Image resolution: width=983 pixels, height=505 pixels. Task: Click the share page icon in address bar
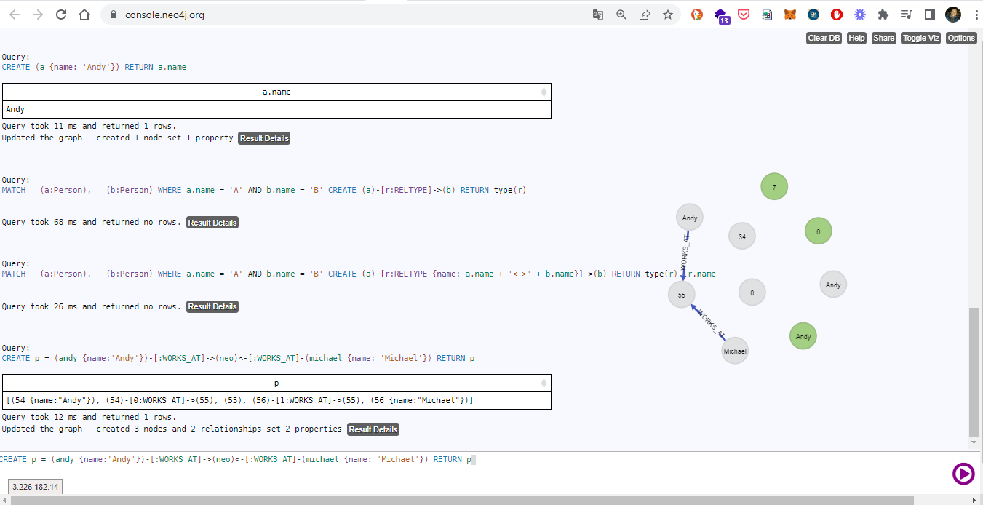point(644,15)
